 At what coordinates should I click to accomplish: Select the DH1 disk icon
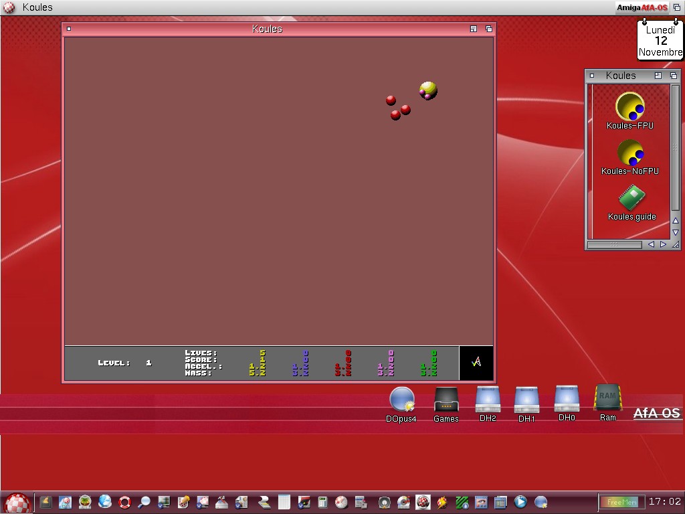526,400
